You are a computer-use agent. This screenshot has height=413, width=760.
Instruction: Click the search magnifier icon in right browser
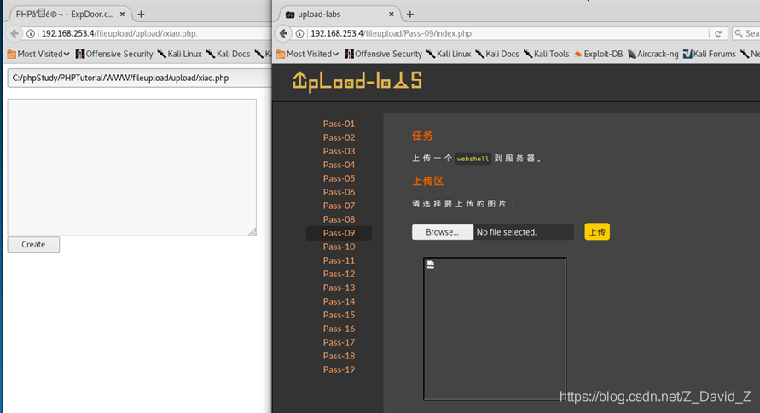(739, 33)
